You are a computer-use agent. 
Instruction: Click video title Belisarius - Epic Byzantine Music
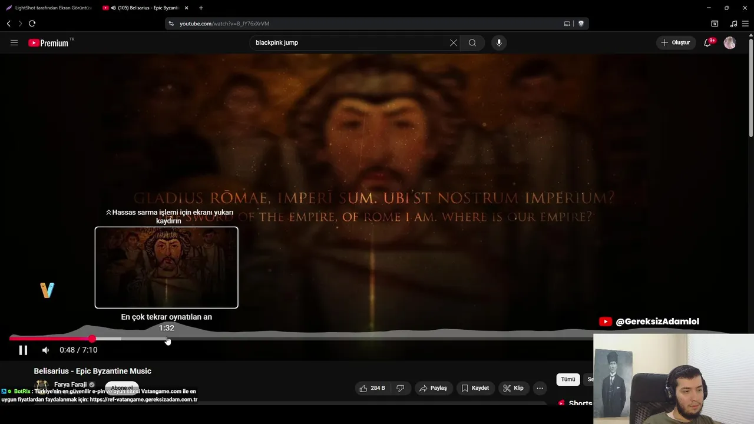pos(92,371)
